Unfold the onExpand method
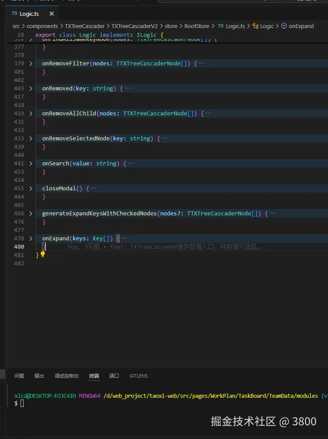Viewport: 328px width, 439px height. [31, 239]
